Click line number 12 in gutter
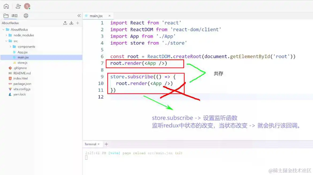 [x=101, y=97]
